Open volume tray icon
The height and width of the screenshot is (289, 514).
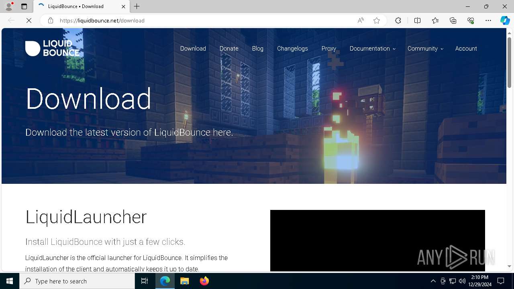(x=462, y=281)
